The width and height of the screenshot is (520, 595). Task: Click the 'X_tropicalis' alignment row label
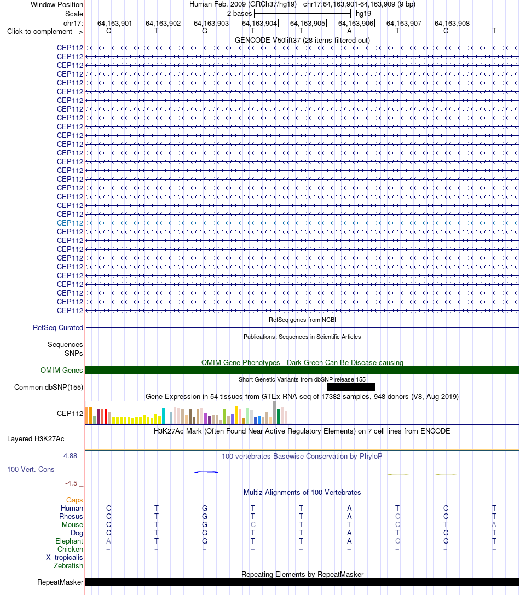pyautogui.click(x=65, y=558)
